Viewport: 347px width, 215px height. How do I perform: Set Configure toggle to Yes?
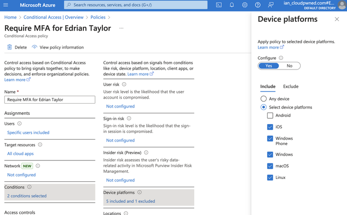(269, 66)
